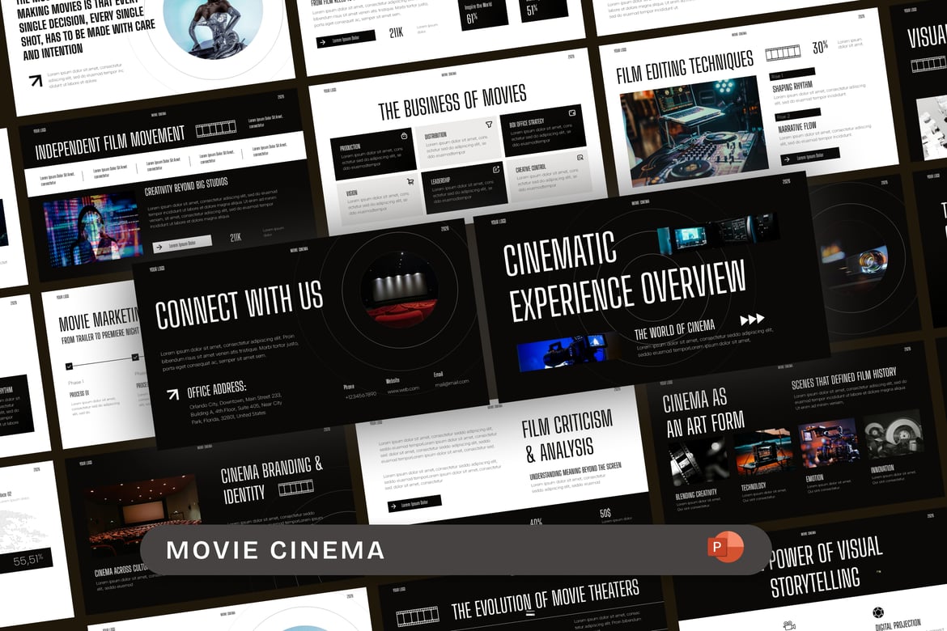947x631 pixels.
Task: Click the triple play arrows icon
Action: 753,319
